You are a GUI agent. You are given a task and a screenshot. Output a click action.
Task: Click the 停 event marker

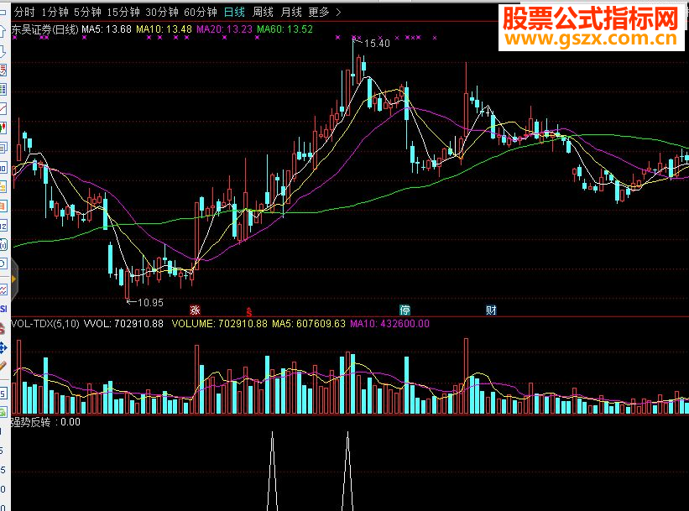[x=405, y=310]
